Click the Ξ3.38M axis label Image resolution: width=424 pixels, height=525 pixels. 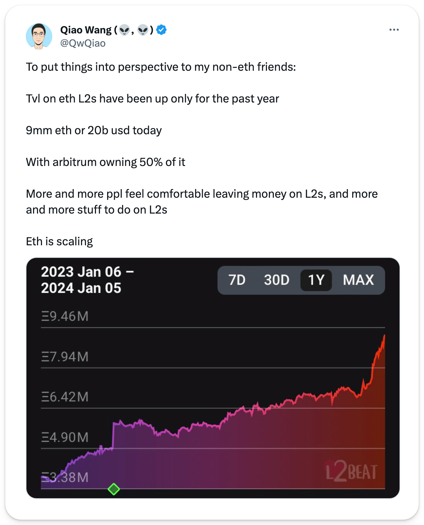pyautogui.click(x=65, y=477)
